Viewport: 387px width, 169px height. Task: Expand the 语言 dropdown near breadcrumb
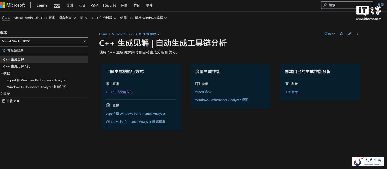[329, 34]
